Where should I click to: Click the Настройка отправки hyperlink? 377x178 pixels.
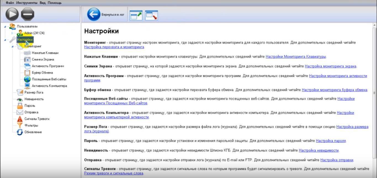337,160
